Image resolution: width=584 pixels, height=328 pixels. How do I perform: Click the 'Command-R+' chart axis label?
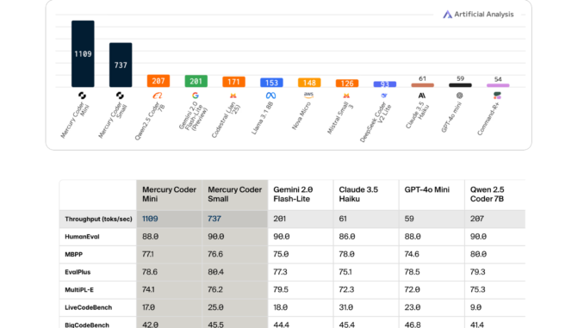tap(488, 119)
